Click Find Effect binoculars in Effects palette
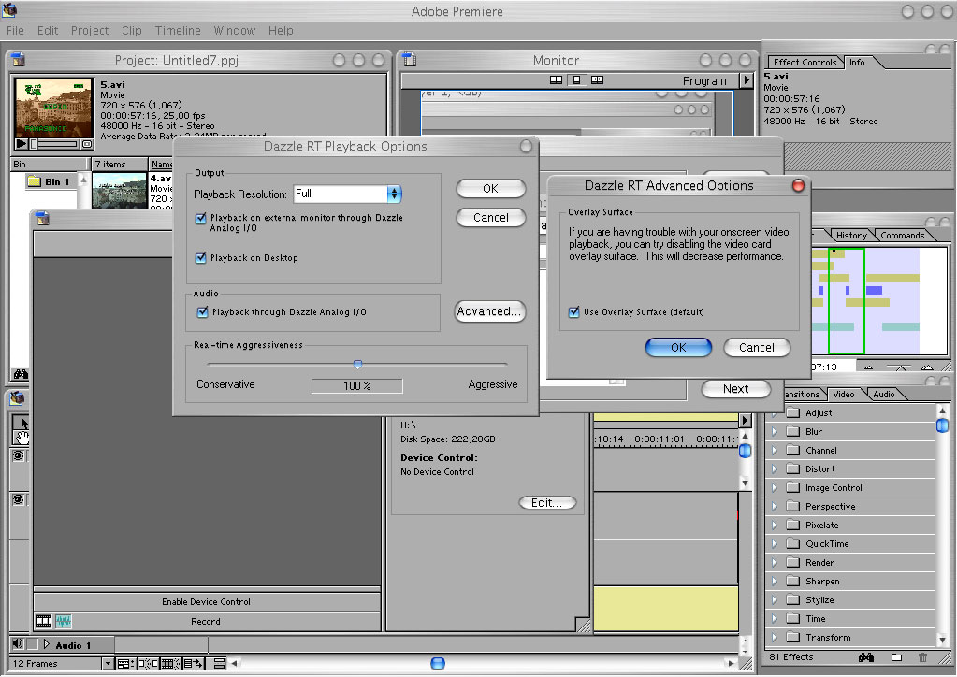The height and width of the screenshot is (677, 957). [x=866, y=656]
